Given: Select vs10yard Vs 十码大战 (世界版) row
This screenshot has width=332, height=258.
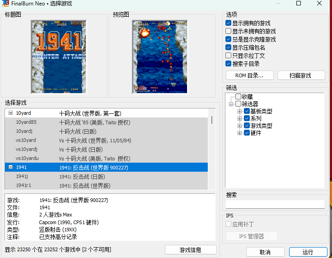Looking at the screenshot, I should (x=106, y=140).
